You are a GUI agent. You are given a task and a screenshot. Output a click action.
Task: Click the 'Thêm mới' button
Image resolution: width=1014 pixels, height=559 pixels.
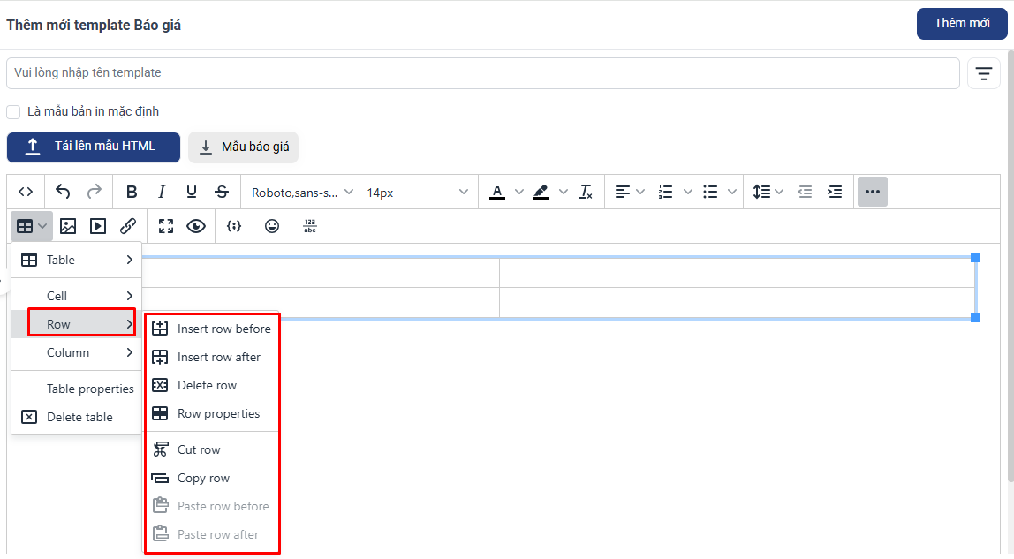(961, 24)
